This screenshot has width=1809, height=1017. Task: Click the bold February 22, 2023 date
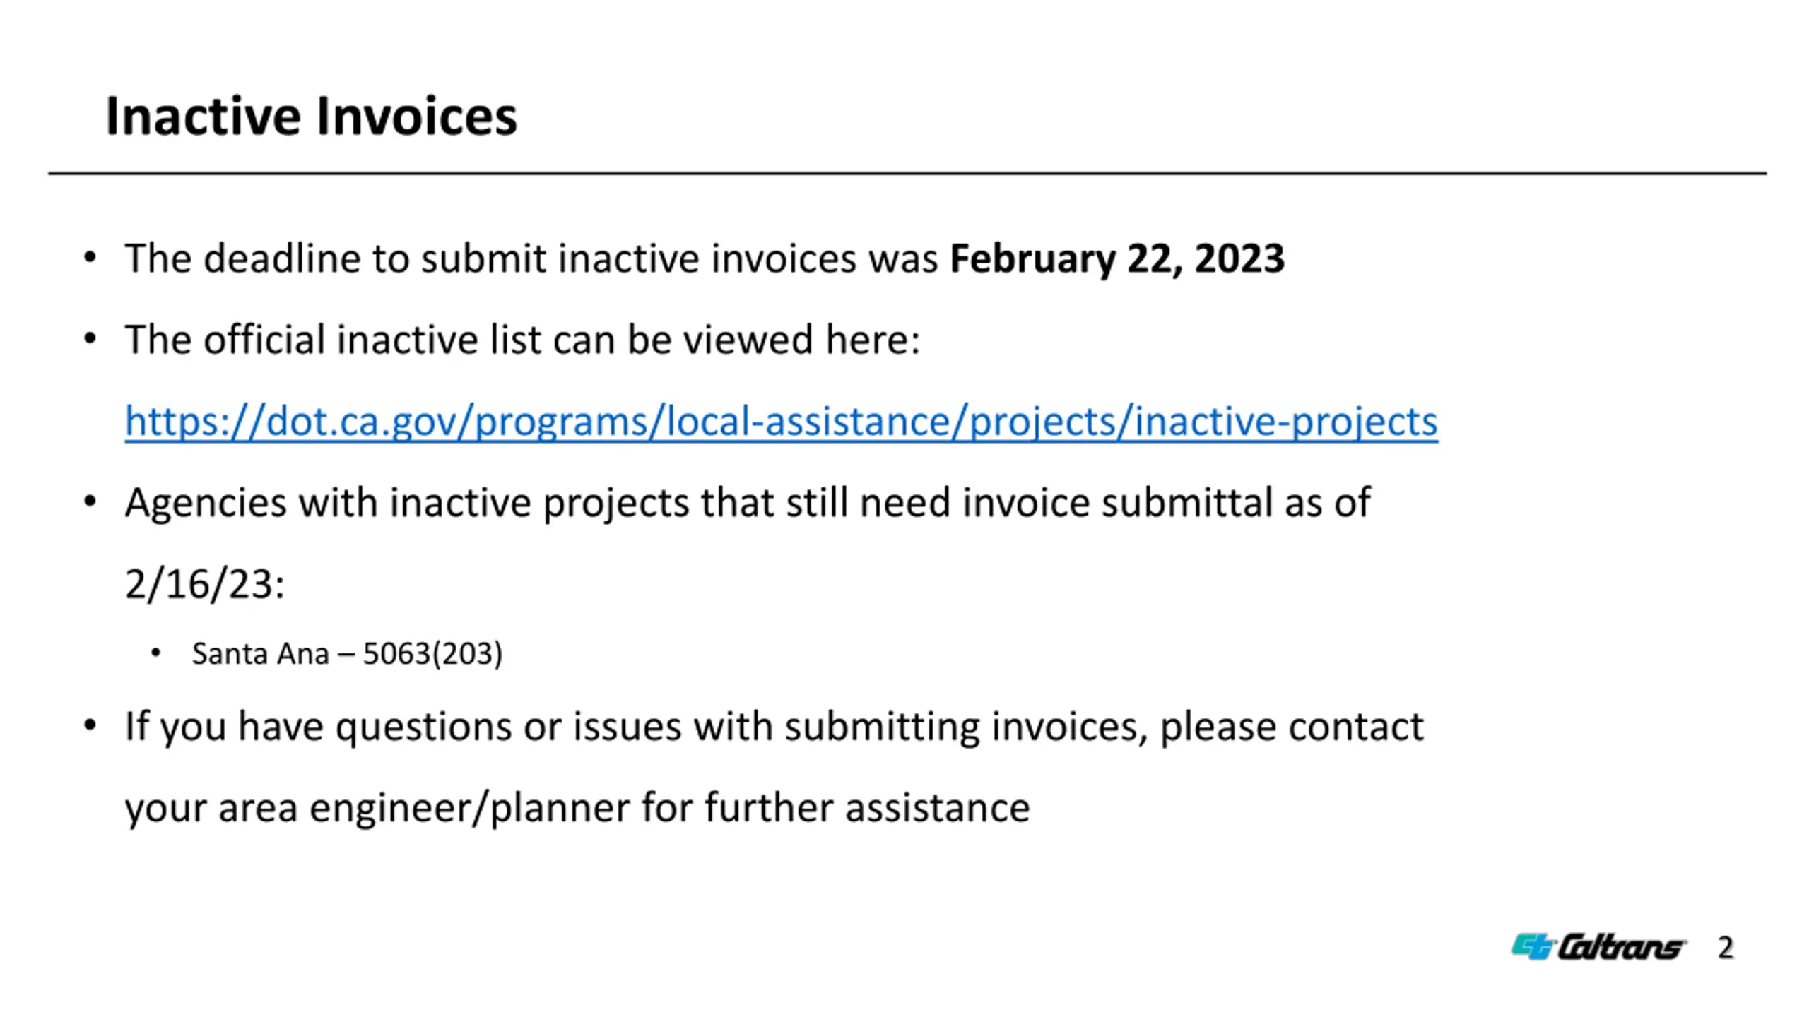coord(1116,258)
